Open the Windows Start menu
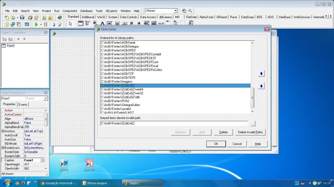This screenshot has height=187, width=334. 7,183
